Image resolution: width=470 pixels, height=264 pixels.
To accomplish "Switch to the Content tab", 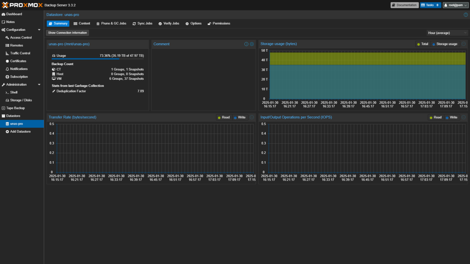I will (x=82, y=23).
